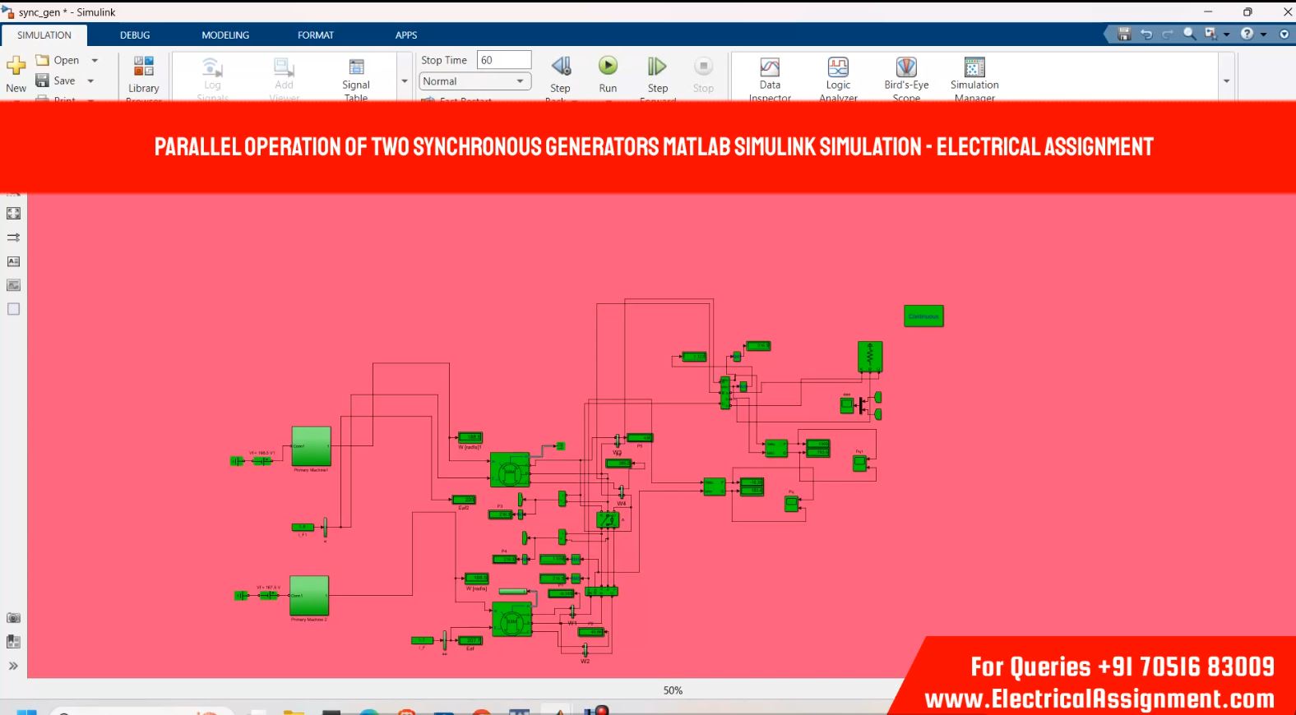Switch to the DEBUG tab
The width and height of the screenshot is (1296, 715).
tap(135, 35)
